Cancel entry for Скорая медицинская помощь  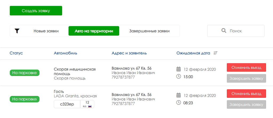(x=246, y=68)
